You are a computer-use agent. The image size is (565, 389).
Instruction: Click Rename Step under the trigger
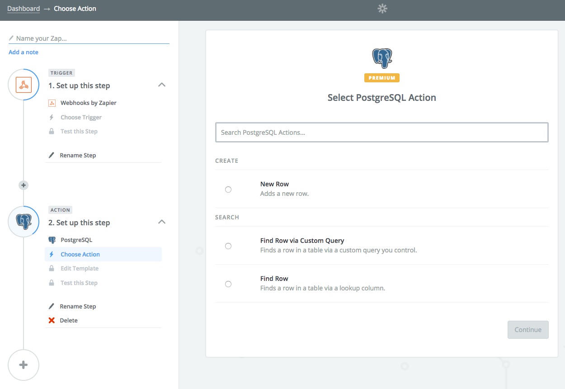point(78,155)
